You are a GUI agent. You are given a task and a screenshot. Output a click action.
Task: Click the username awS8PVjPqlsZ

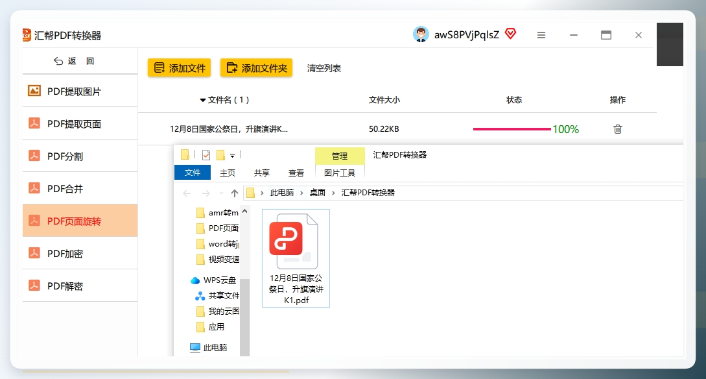coord(467,34)
